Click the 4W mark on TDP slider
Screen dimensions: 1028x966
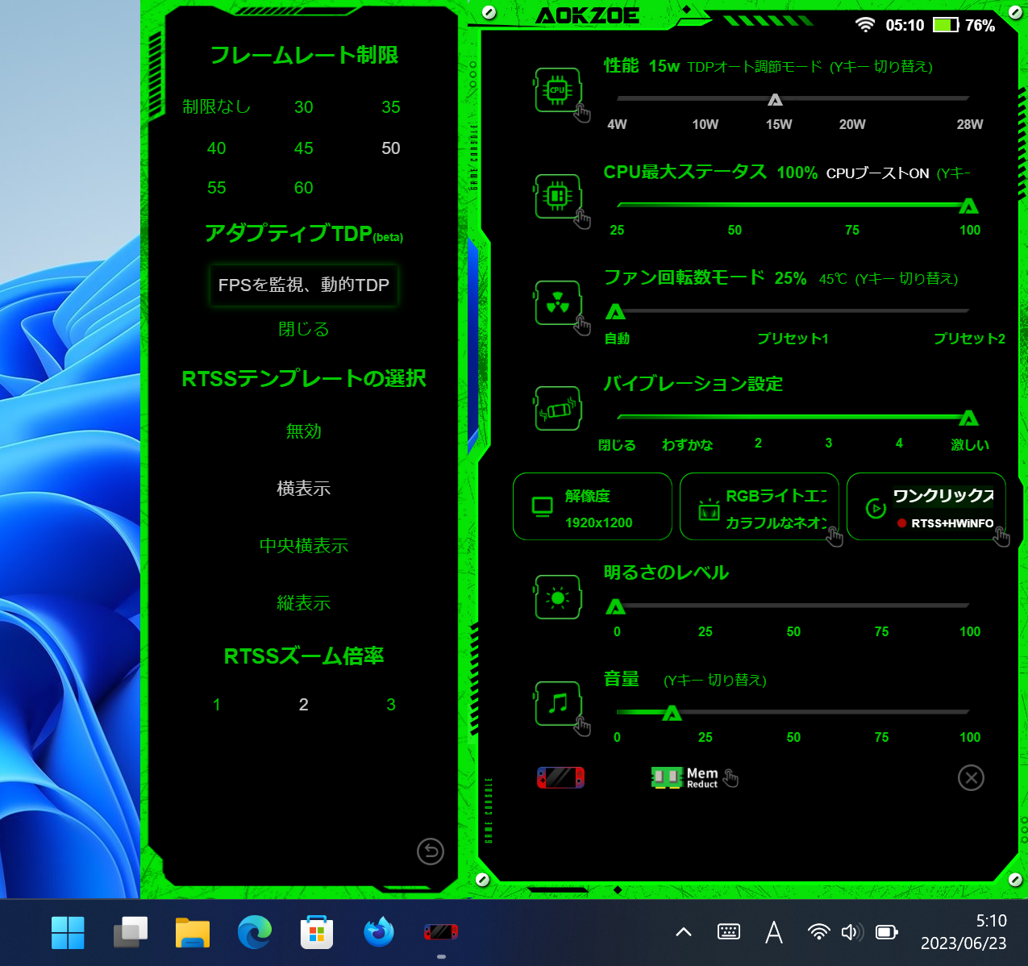pyautogui.click(x=617, y=124)
